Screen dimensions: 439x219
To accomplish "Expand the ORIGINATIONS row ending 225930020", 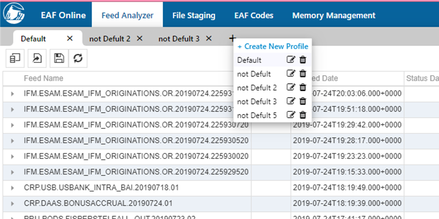I will (x=12, y=156).
